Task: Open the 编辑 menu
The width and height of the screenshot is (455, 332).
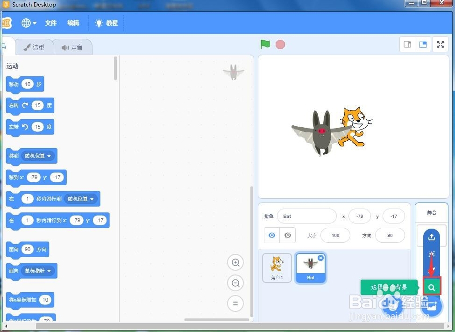Action: (x=73, y=23)
